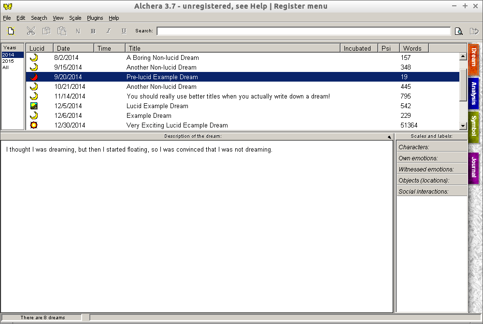The width and height of the screenshot is (483, 324).
Task: Sort dreams by Incubated column
Action: click(359, 48)
